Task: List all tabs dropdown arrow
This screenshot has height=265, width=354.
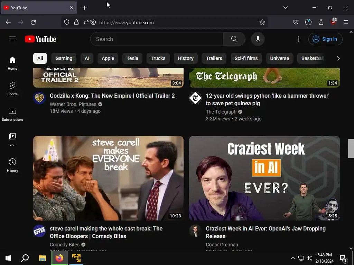Action: click(x=285, y=8)
